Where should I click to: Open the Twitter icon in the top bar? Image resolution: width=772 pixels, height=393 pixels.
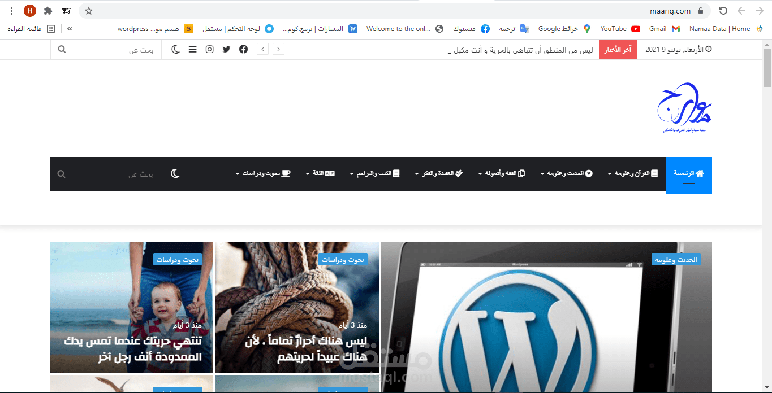[226, 50]
